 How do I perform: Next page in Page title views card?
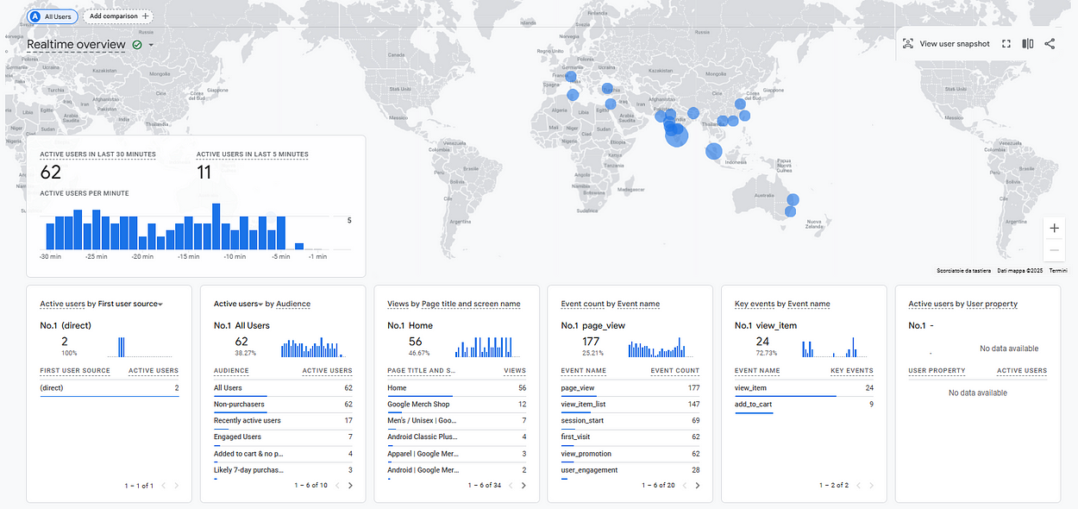(x=524, y=486)
